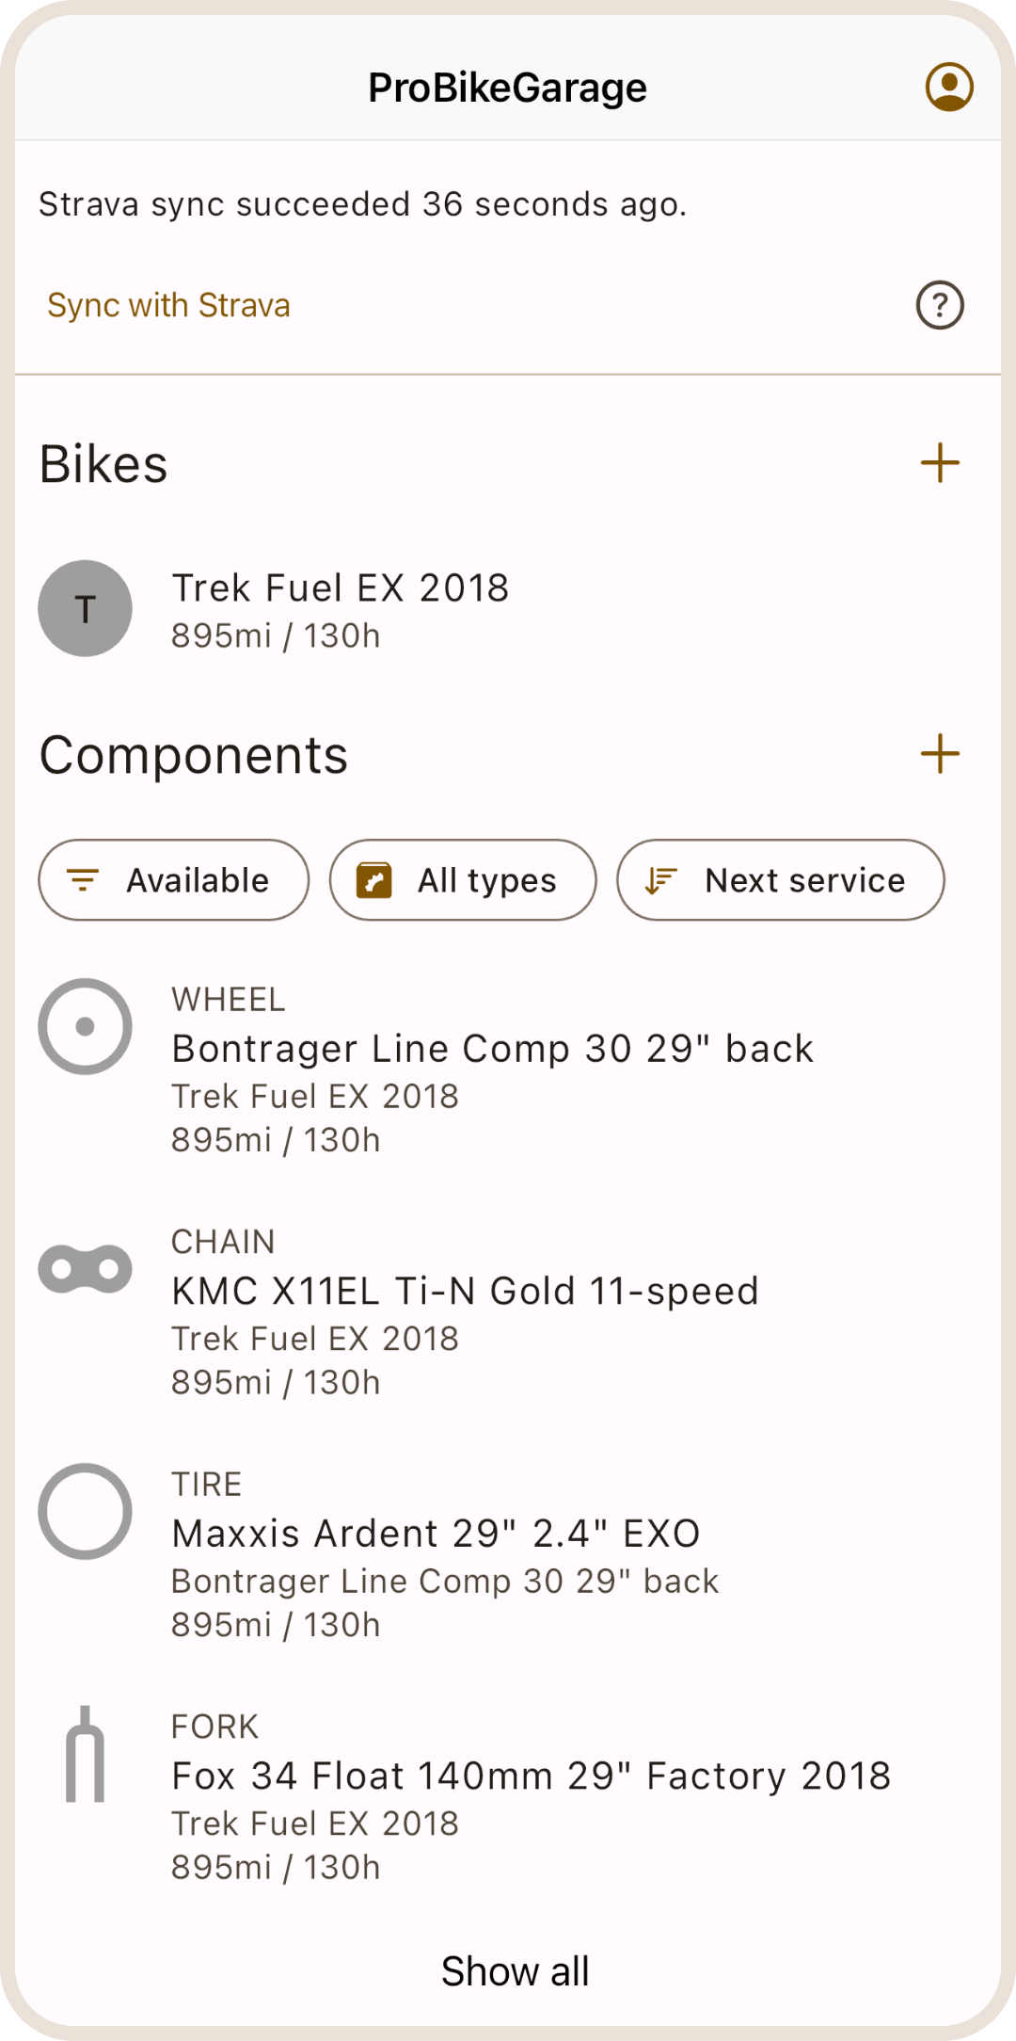
Task: Click the wheel component icon
Action: pos(85,1026)
